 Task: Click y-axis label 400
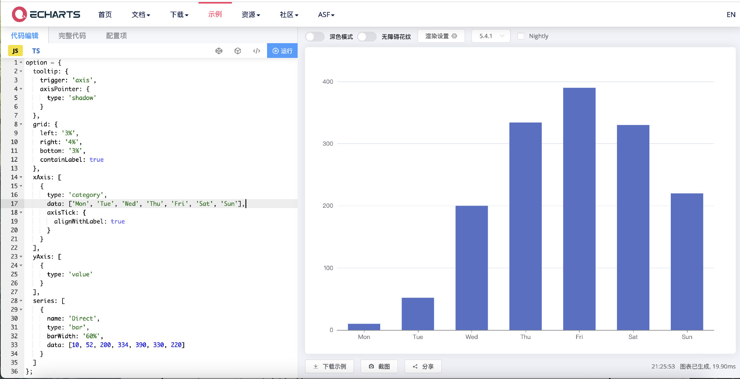coord(327,82)
